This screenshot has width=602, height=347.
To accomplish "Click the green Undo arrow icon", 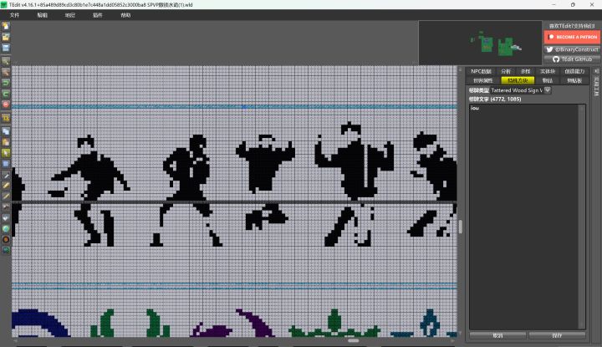I will click(x=6, y=83).
